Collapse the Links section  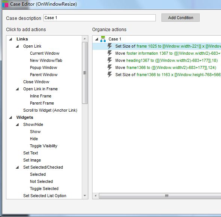(x=10, y=39)
